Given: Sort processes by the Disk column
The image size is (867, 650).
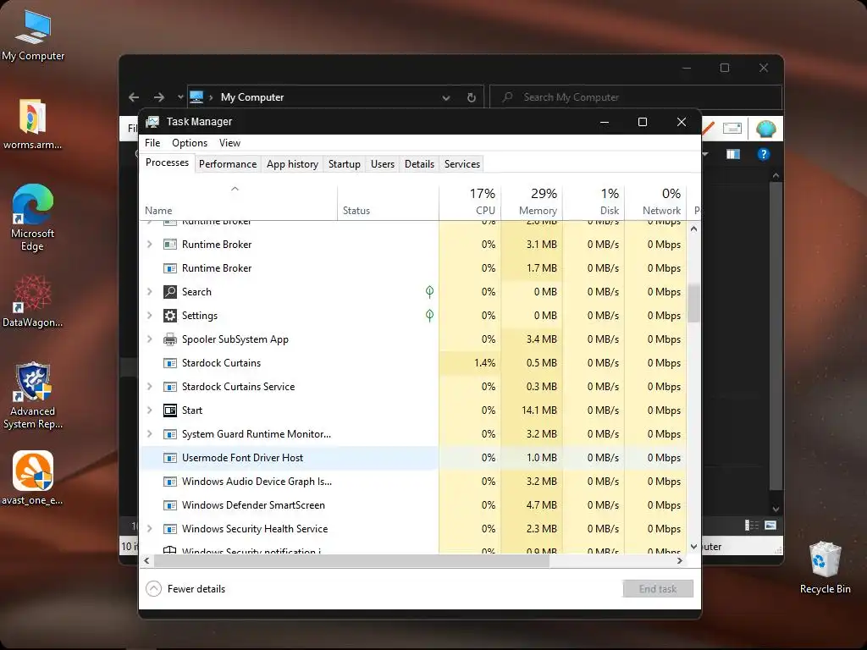Looking at the screenshot, I should [594, 202].
